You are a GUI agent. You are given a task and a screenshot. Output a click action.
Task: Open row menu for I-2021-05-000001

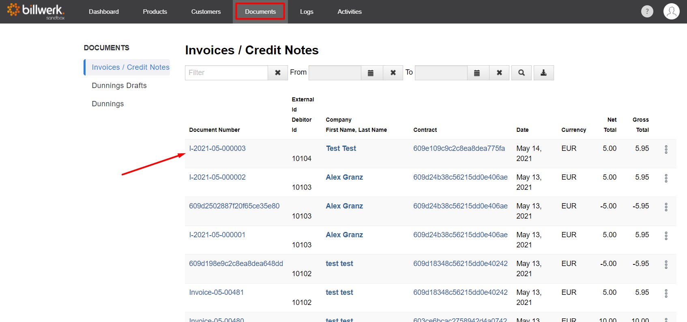666,236
